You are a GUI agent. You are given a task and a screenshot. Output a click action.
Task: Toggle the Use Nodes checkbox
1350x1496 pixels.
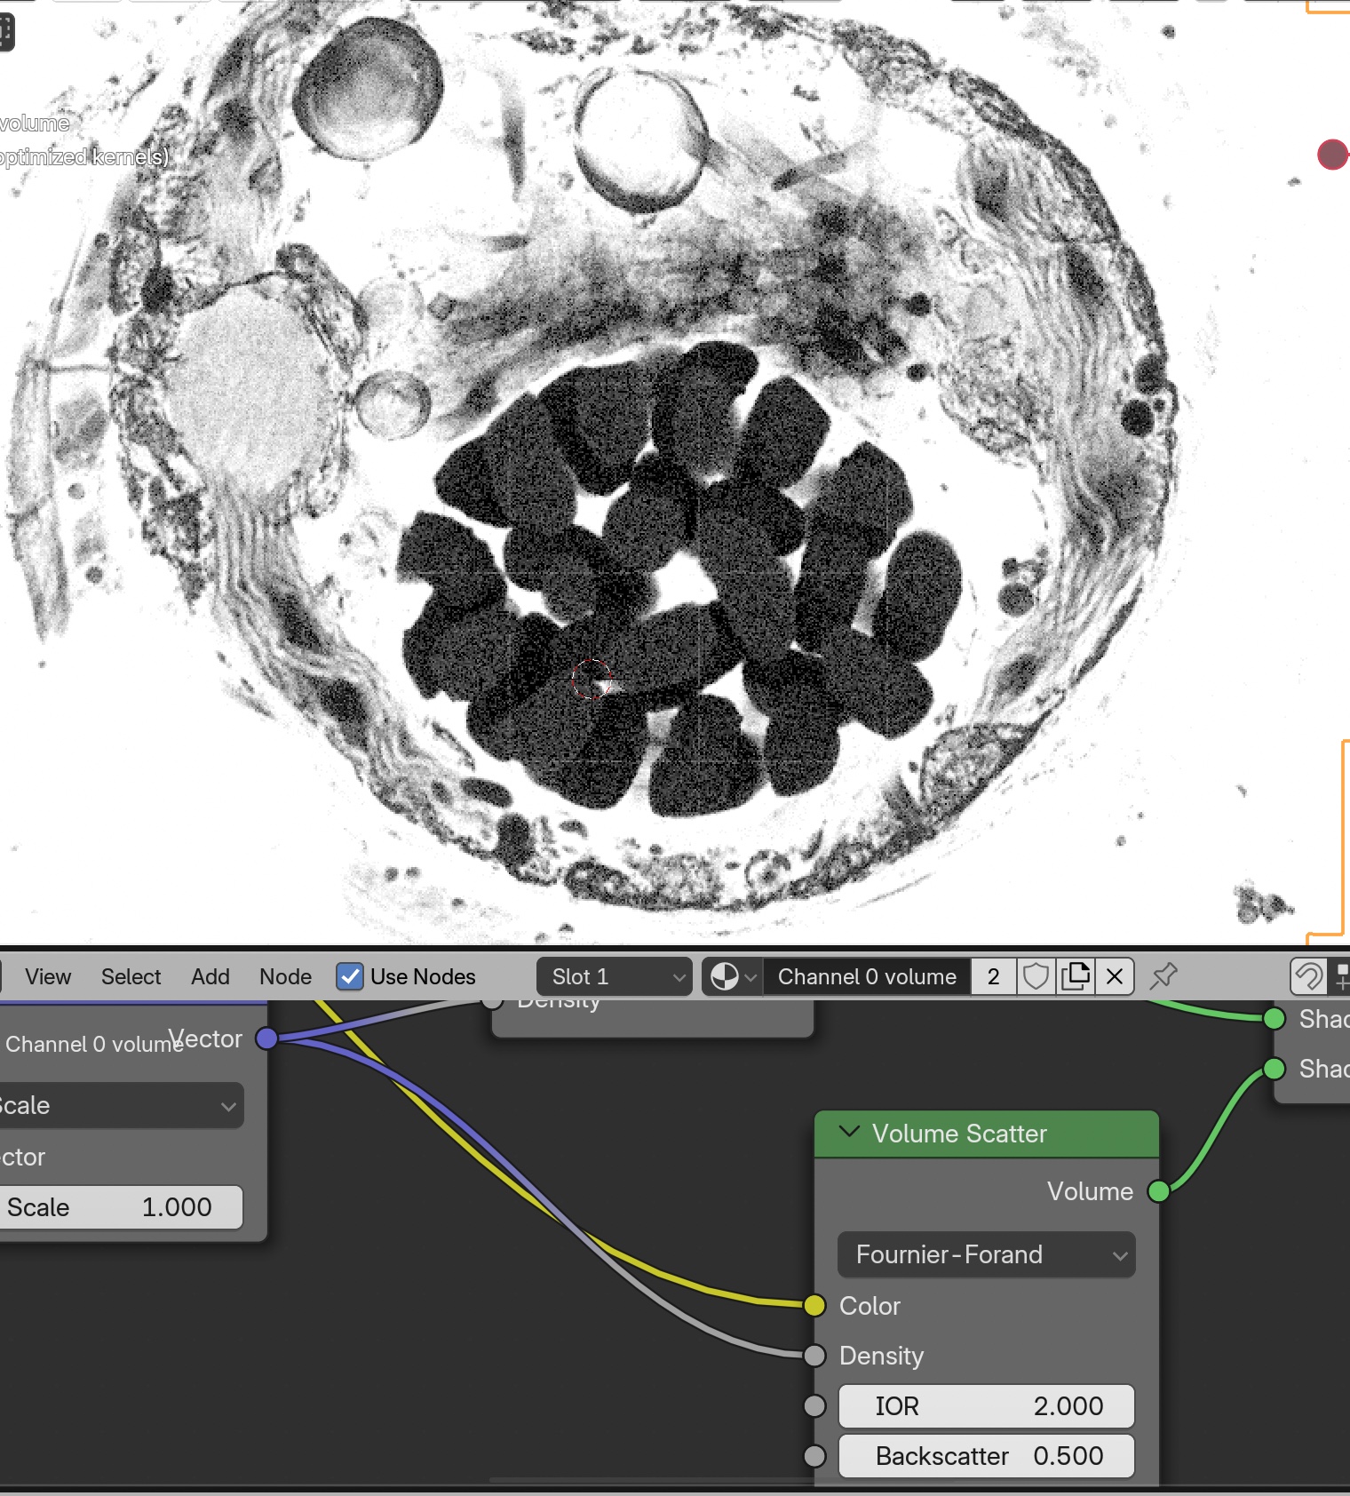point(350,977)
